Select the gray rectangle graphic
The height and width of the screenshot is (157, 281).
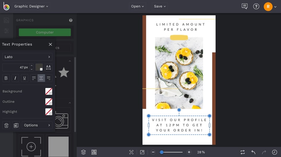point(58,147)
